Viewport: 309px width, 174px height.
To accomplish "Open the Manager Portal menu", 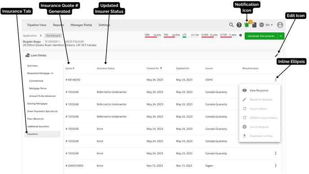I will point(81,25).
